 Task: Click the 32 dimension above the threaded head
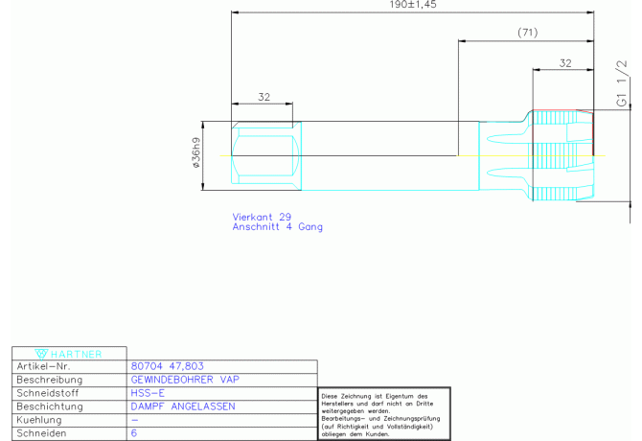(564, 62)
